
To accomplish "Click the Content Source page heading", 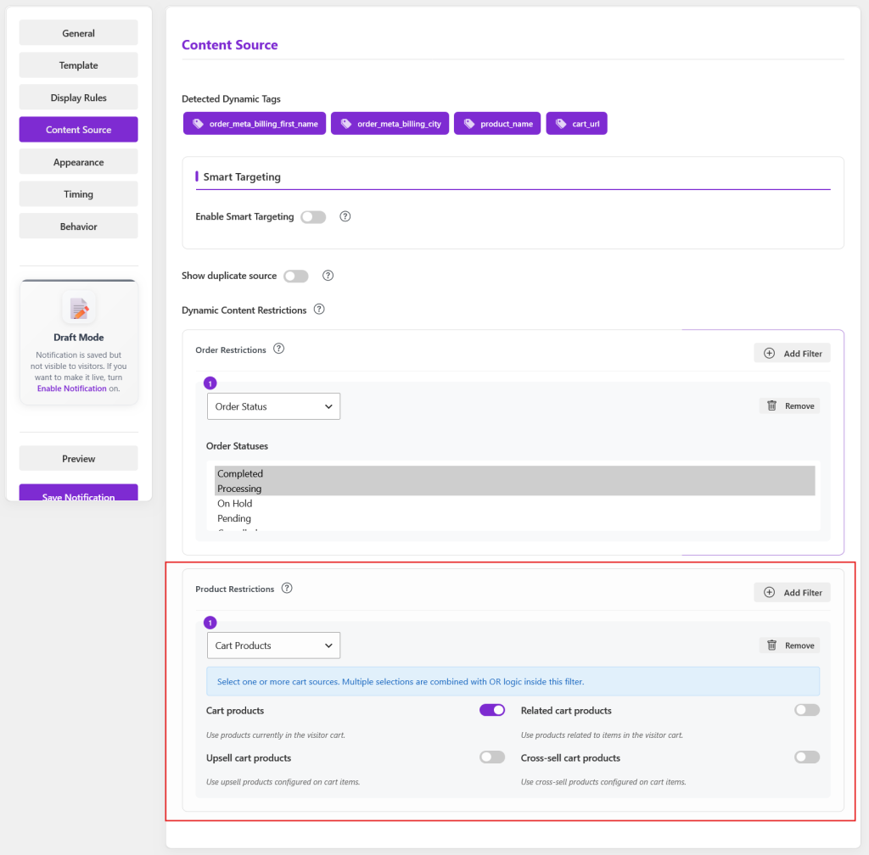I will click(x=229, y=45).
